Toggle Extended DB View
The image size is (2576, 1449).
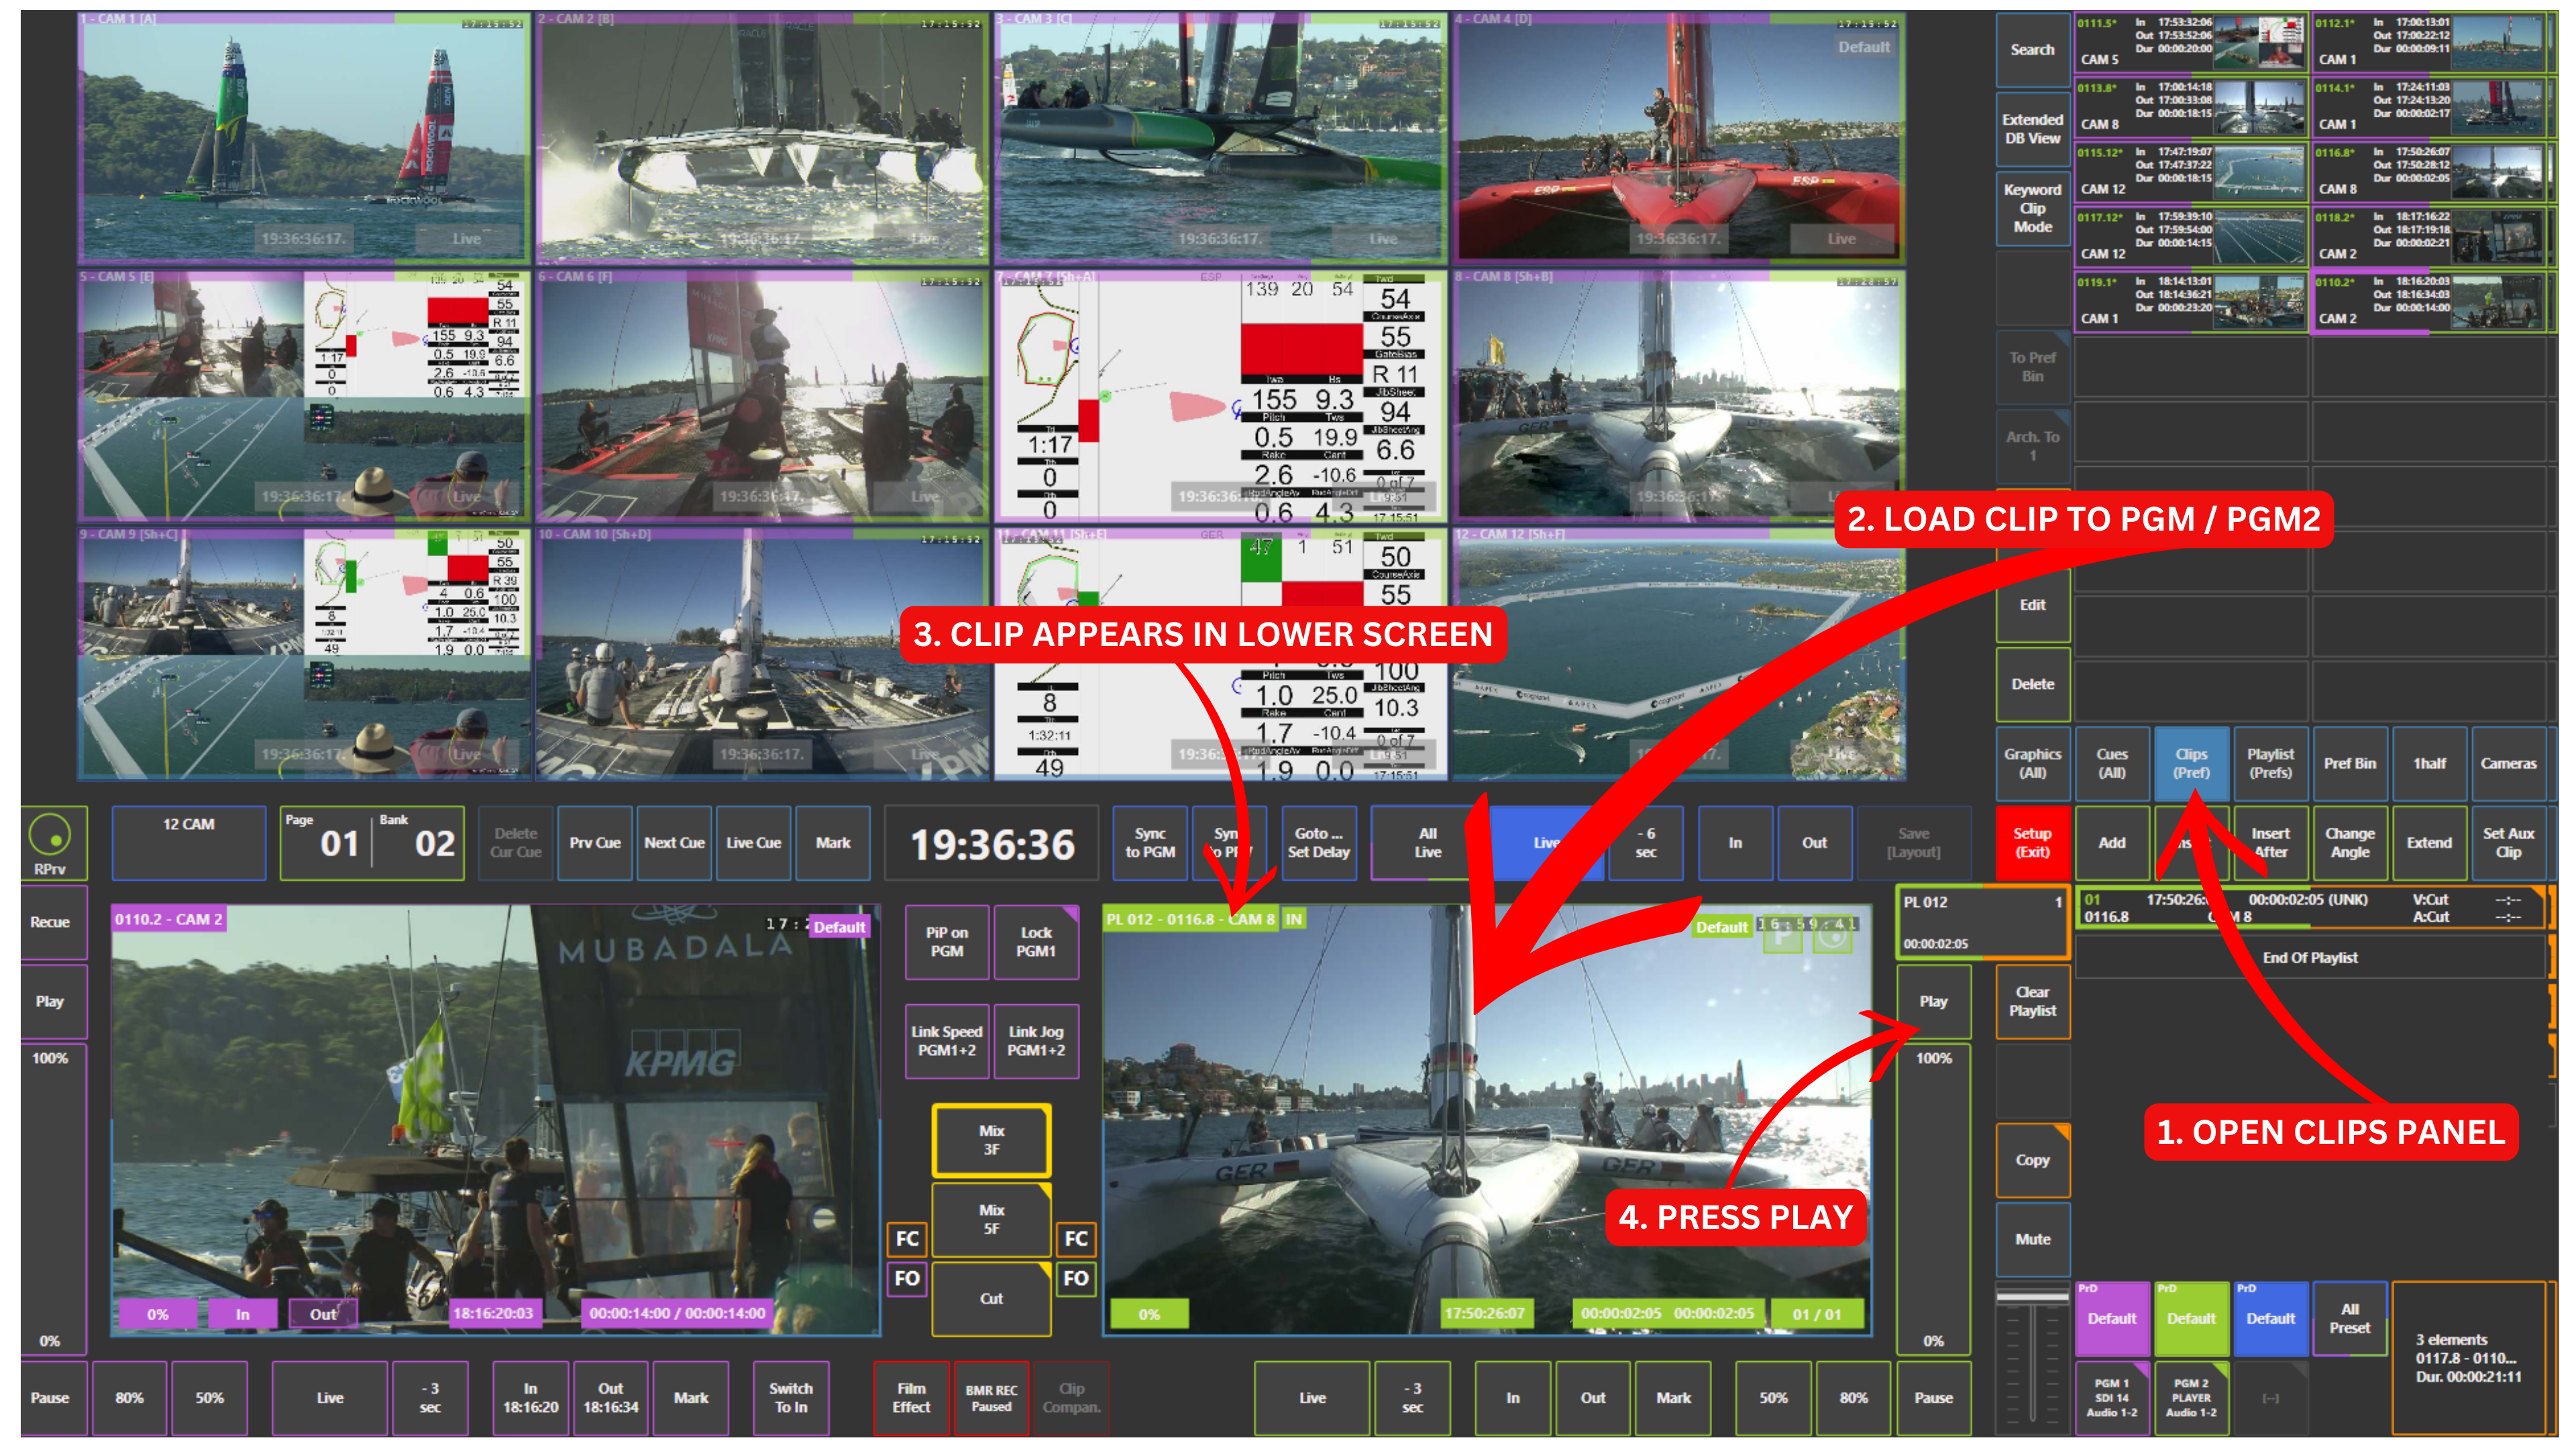coord(2032,129)
